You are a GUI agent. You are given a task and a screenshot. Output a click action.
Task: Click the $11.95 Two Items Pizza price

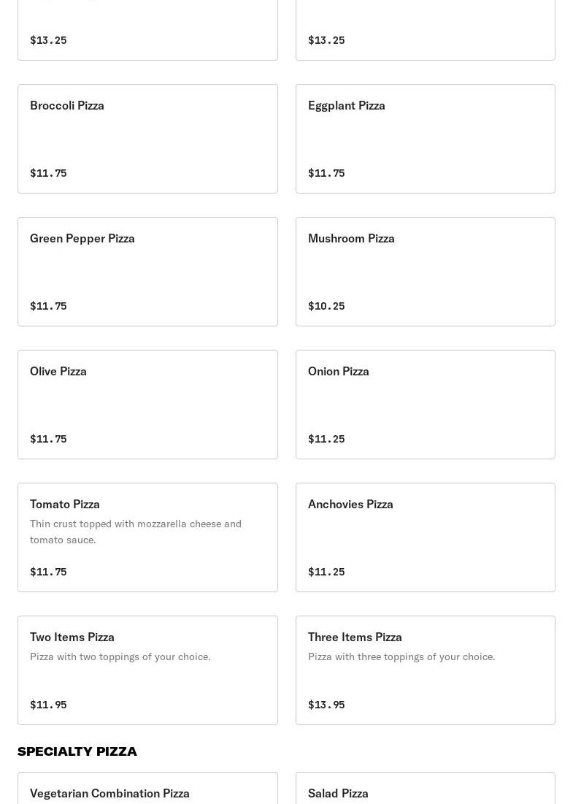click(48, 705)
